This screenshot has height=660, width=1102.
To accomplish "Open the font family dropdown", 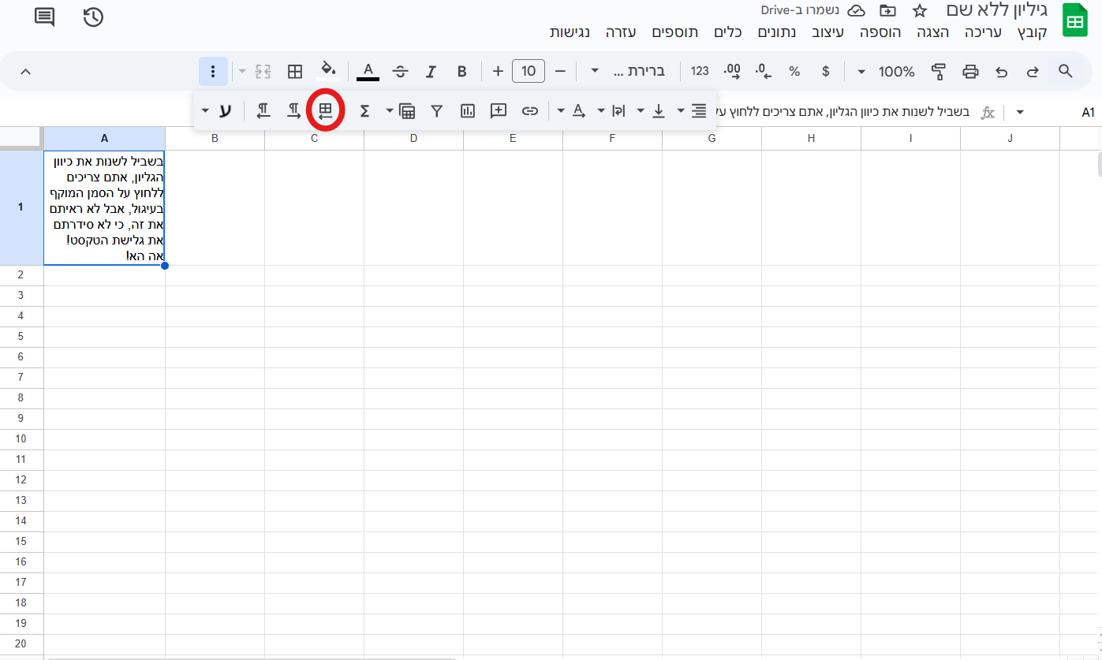I will click(628, 72).
